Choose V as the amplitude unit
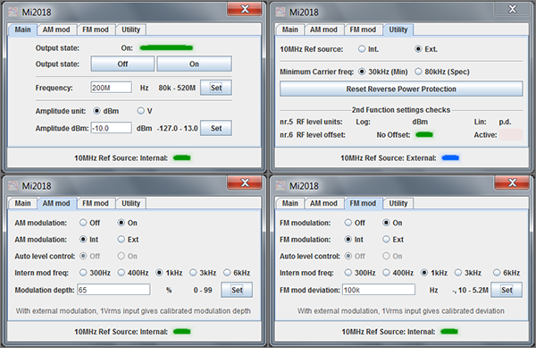The height and width of the screenshot is (348, 536). (140, 111)
